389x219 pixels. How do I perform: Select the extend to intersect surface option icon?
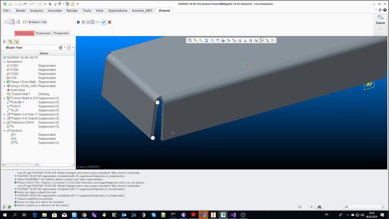tap(12, 22)
